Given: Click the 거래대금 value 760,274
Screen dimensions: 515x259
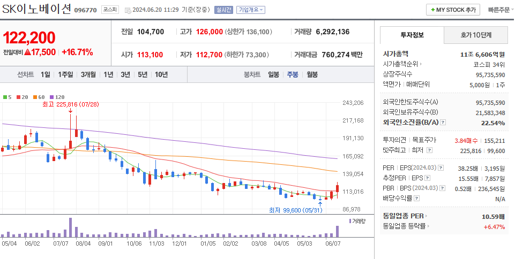Looking at the screenshot, I should coord(335,55).
